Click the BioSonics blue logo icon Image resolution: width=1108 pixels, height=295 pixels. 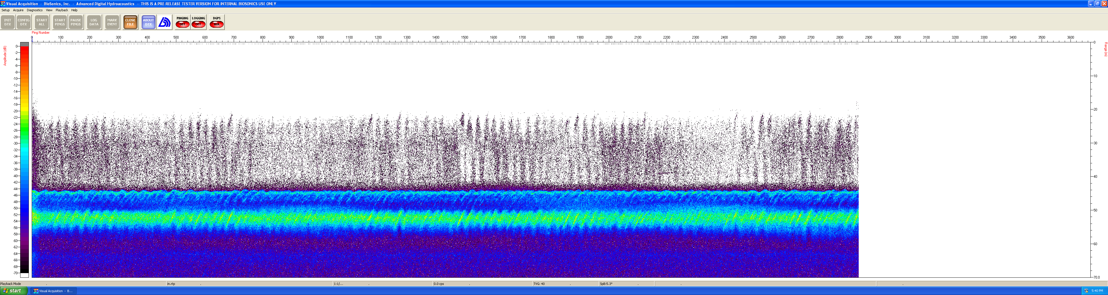pos(164,22)
